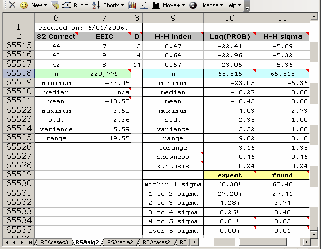The height and width of the screenshot is (249, 321).
Task: Click the brush icon next to New
Action: tap(54, 5)
